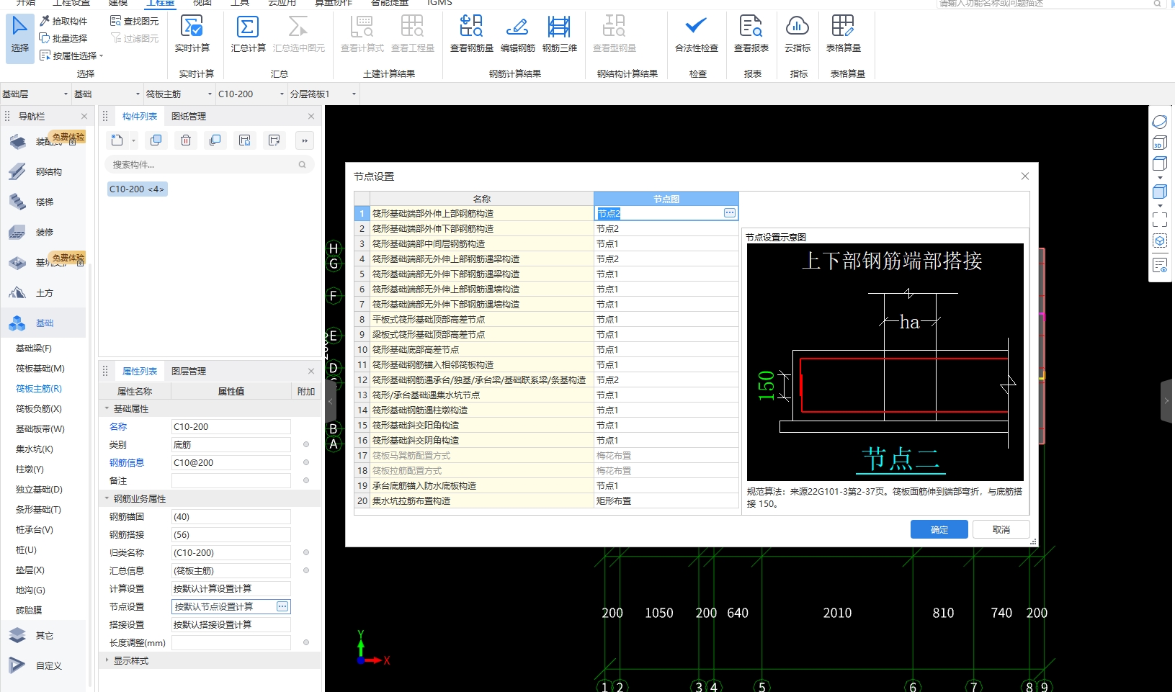Click the new component icon in 构件列表
This screenshot has height=692, width=1175.
[x=117, y=140]
